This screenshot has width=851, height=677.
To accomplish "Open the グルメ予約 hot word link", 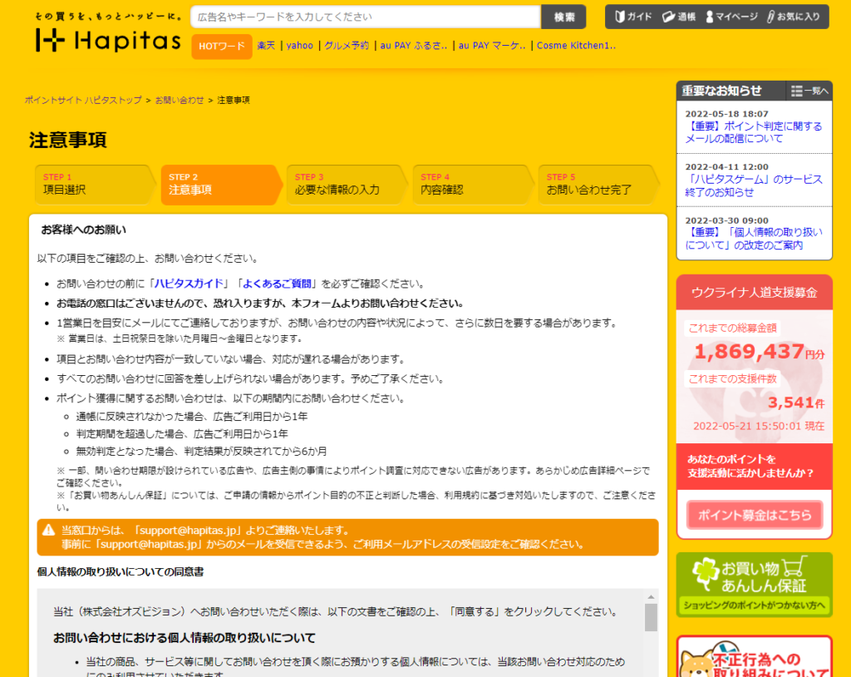I will pyautogui.click(x=347, y=46).
